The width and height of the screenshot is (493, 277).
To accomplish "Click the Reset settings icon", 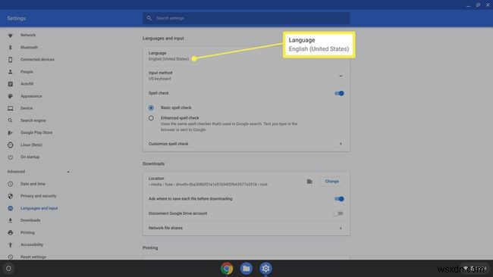I will pyautogui.click(x=11, y=257).
